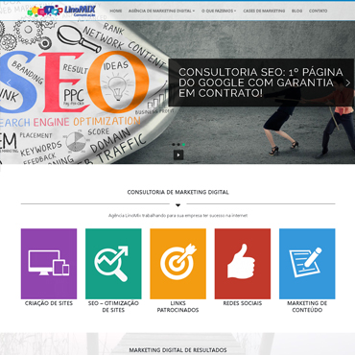The height and width of the screenshot is (355, 355).
Task: Select the third green slider dot
Action: click(183, 145)
